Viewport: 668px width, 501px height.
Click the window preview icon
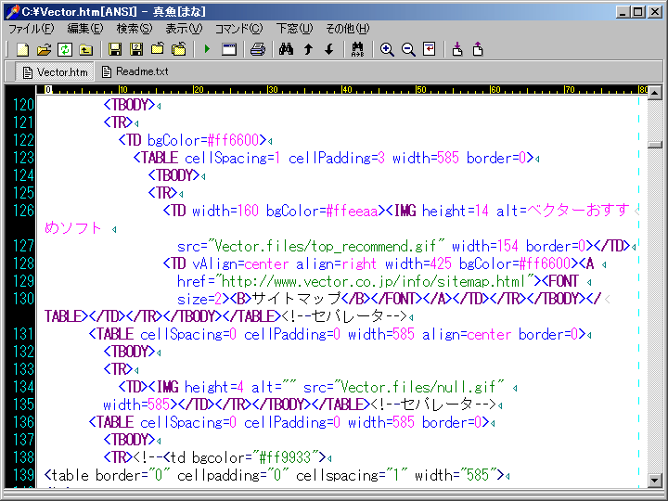(x=229, y=49)
